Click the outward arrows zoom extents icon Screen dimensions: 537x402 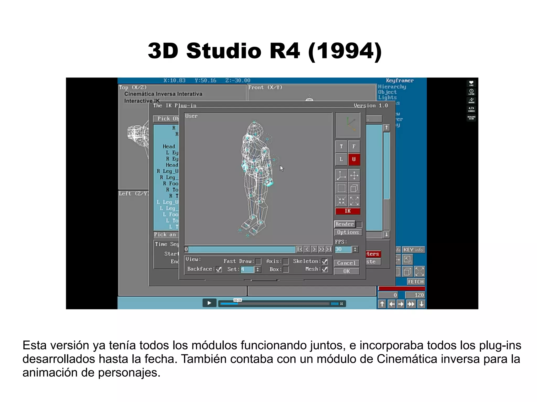tap(354, 201)
